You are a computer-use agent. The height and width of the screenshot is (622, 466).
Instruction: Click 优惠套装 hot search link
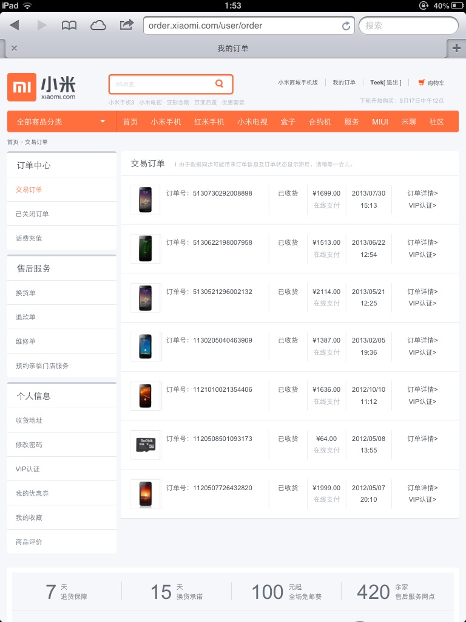tap(233, 102)
